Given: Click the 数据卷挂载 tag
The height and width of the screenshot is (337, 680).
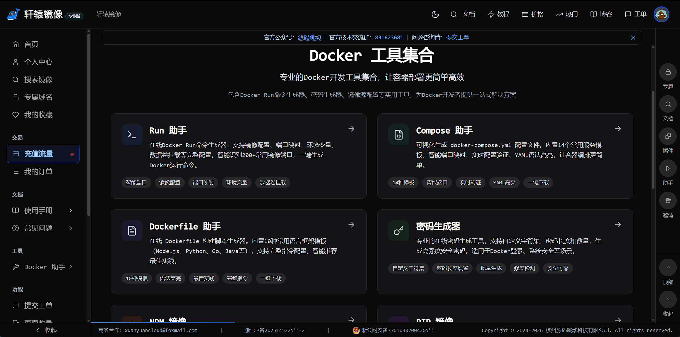Looking at the screenshot, I should tap(273, 183).
